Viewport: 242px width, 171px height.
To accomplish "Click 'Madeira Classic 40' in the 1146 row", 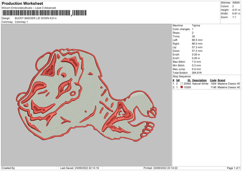I will click(x=229, y=88).
